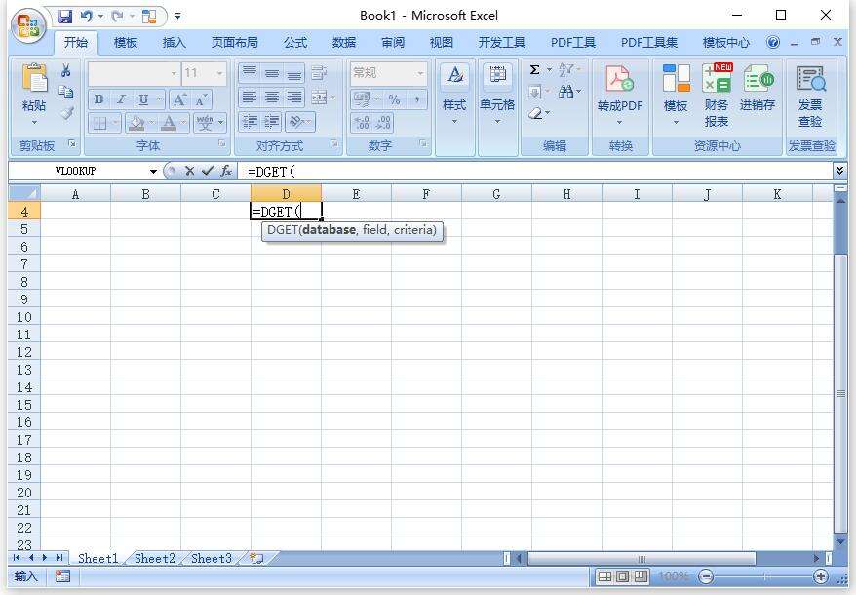Viewport: 856px width, 595px height.
Task: Click the Styles 样式 icon
Action: pos(454,75)
